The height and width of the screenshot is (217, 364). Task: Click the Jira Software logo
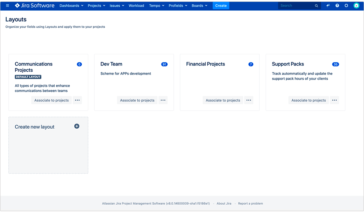coord(34,5)
